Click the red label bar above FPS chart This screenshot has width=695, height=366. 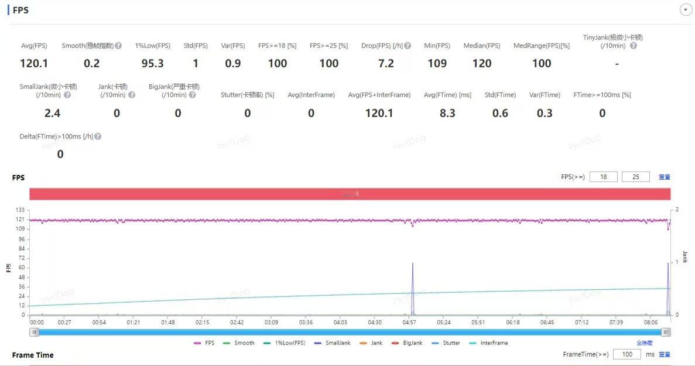pos(350,194)
